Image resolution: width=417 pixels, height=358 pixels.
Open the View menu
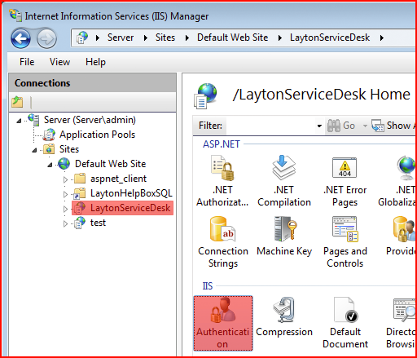tap(59, 62)
